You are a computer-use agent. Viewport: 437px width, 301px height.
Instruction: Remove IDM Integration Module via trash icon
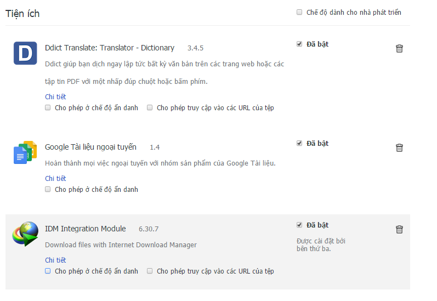(x=399, y=229)
